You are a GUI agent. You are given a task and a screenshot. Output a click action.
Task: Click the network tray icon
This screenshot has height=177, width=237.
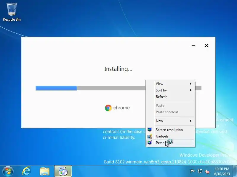[x=200, y=171]
